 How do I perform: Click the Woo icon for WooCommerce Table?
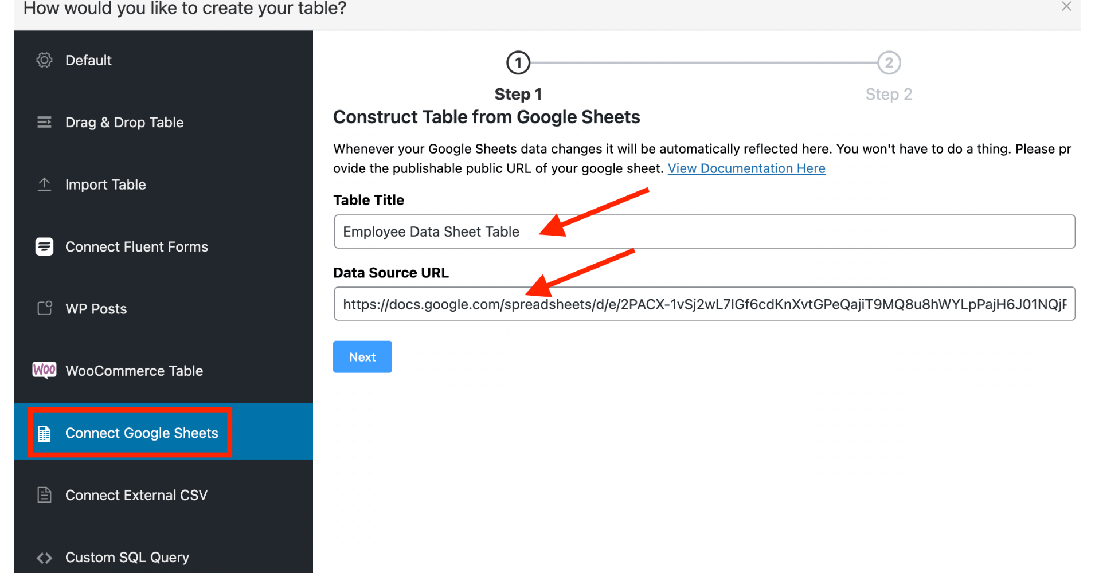(x=45, y=370)
